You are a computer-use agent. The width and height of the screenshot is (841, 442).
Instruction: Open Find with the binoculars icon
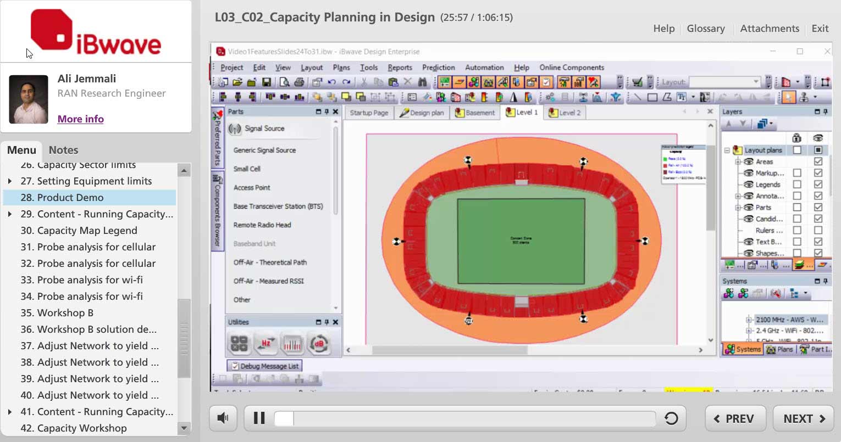[422, 82]
